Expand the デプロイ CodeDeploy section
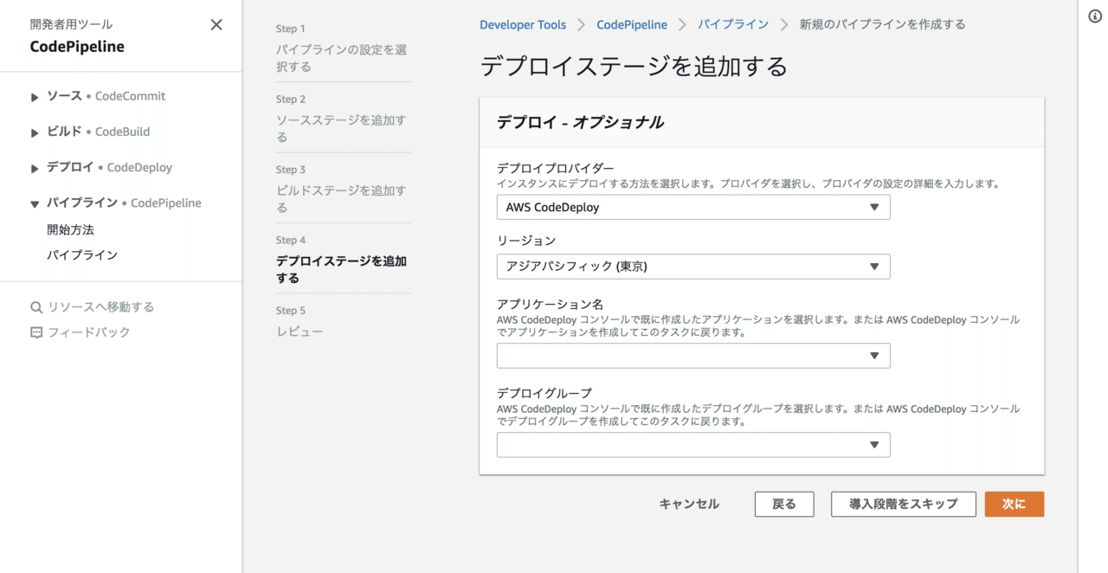Screen dimensions: 1108x573 coord(35,168)
